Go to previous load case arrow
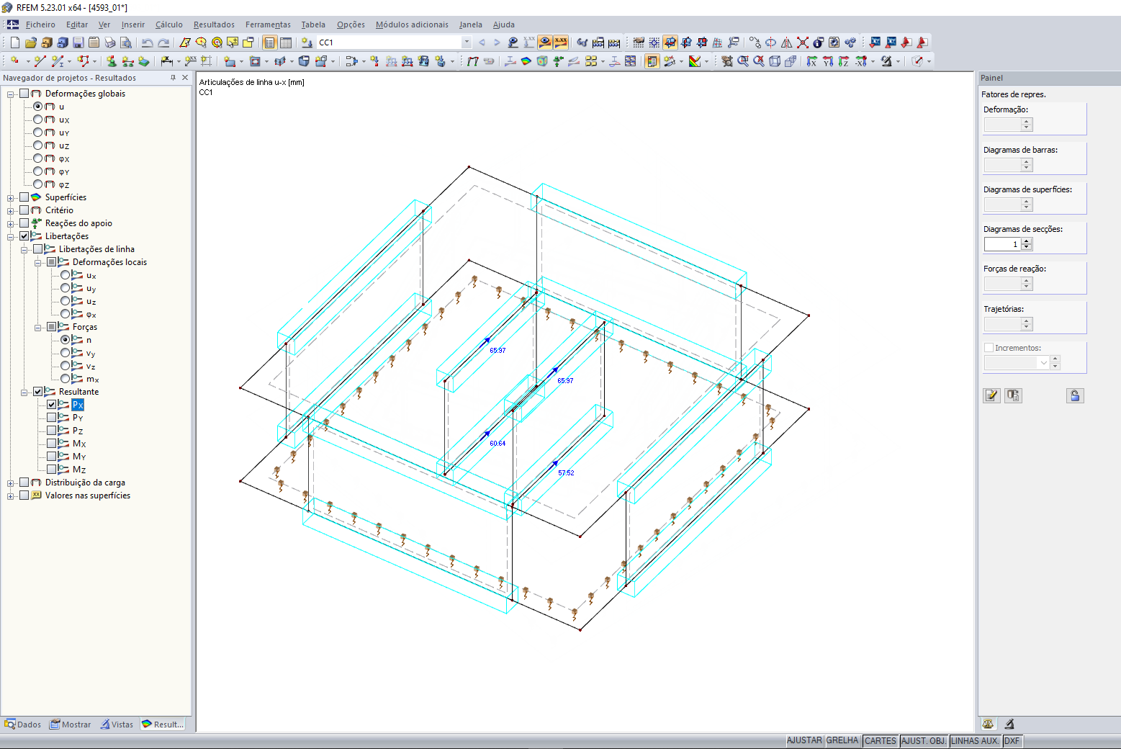Viewport: 1121px width, 749px height. tap(482, 42)
